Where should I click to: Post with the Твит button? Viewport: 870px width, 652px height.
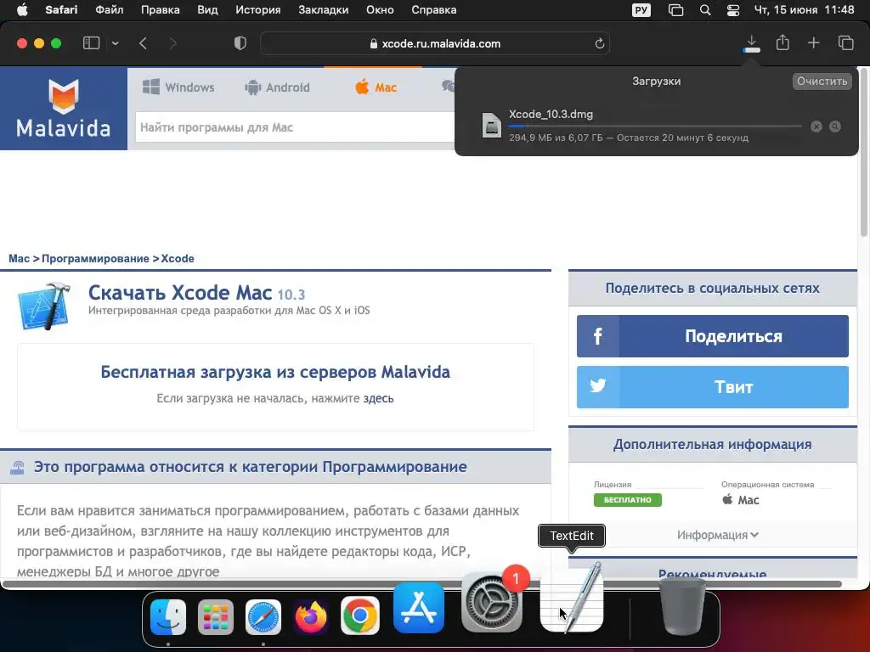(x=713, y=387)
